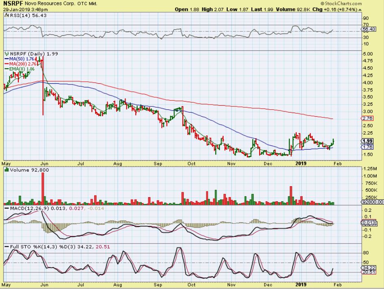Click the red 2.76 price tag on right axis
The width and height of the screenshot is (384, 289).
pyautogui.click(x=367, y=119)
